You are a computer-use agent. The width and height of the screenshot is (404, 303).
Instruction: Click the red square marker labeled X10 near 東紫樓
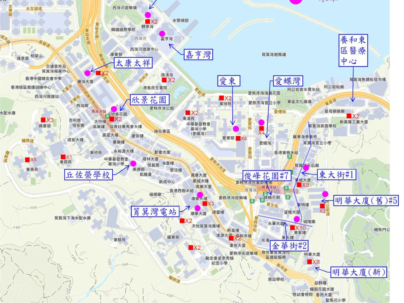292,228
